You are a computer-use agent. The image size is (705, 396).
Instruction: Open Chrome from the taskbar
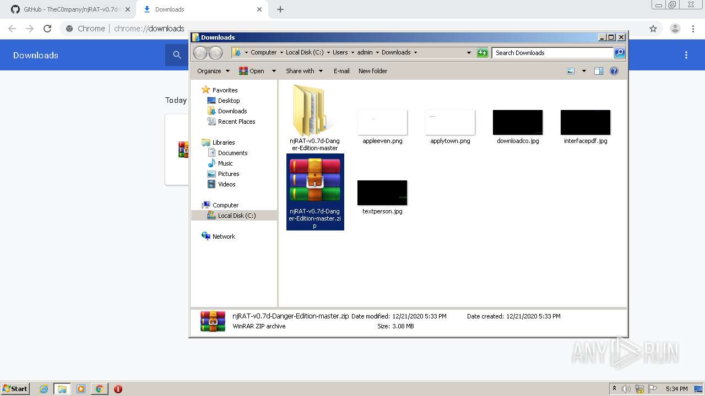tap(99, 389)
